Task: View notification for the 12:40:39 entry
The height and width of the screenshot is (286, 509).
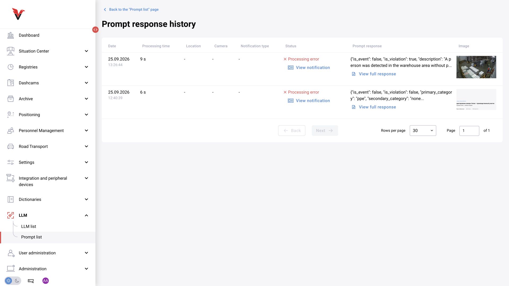Action: [x=309, y=101]
